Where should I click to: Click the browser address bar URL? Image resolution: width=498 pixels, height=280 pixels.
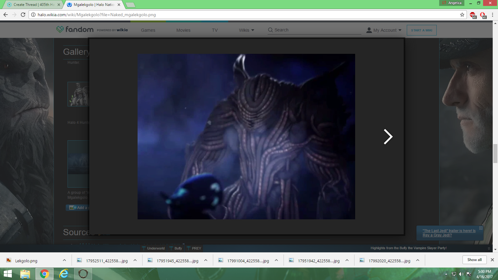(x=96, y=15)
